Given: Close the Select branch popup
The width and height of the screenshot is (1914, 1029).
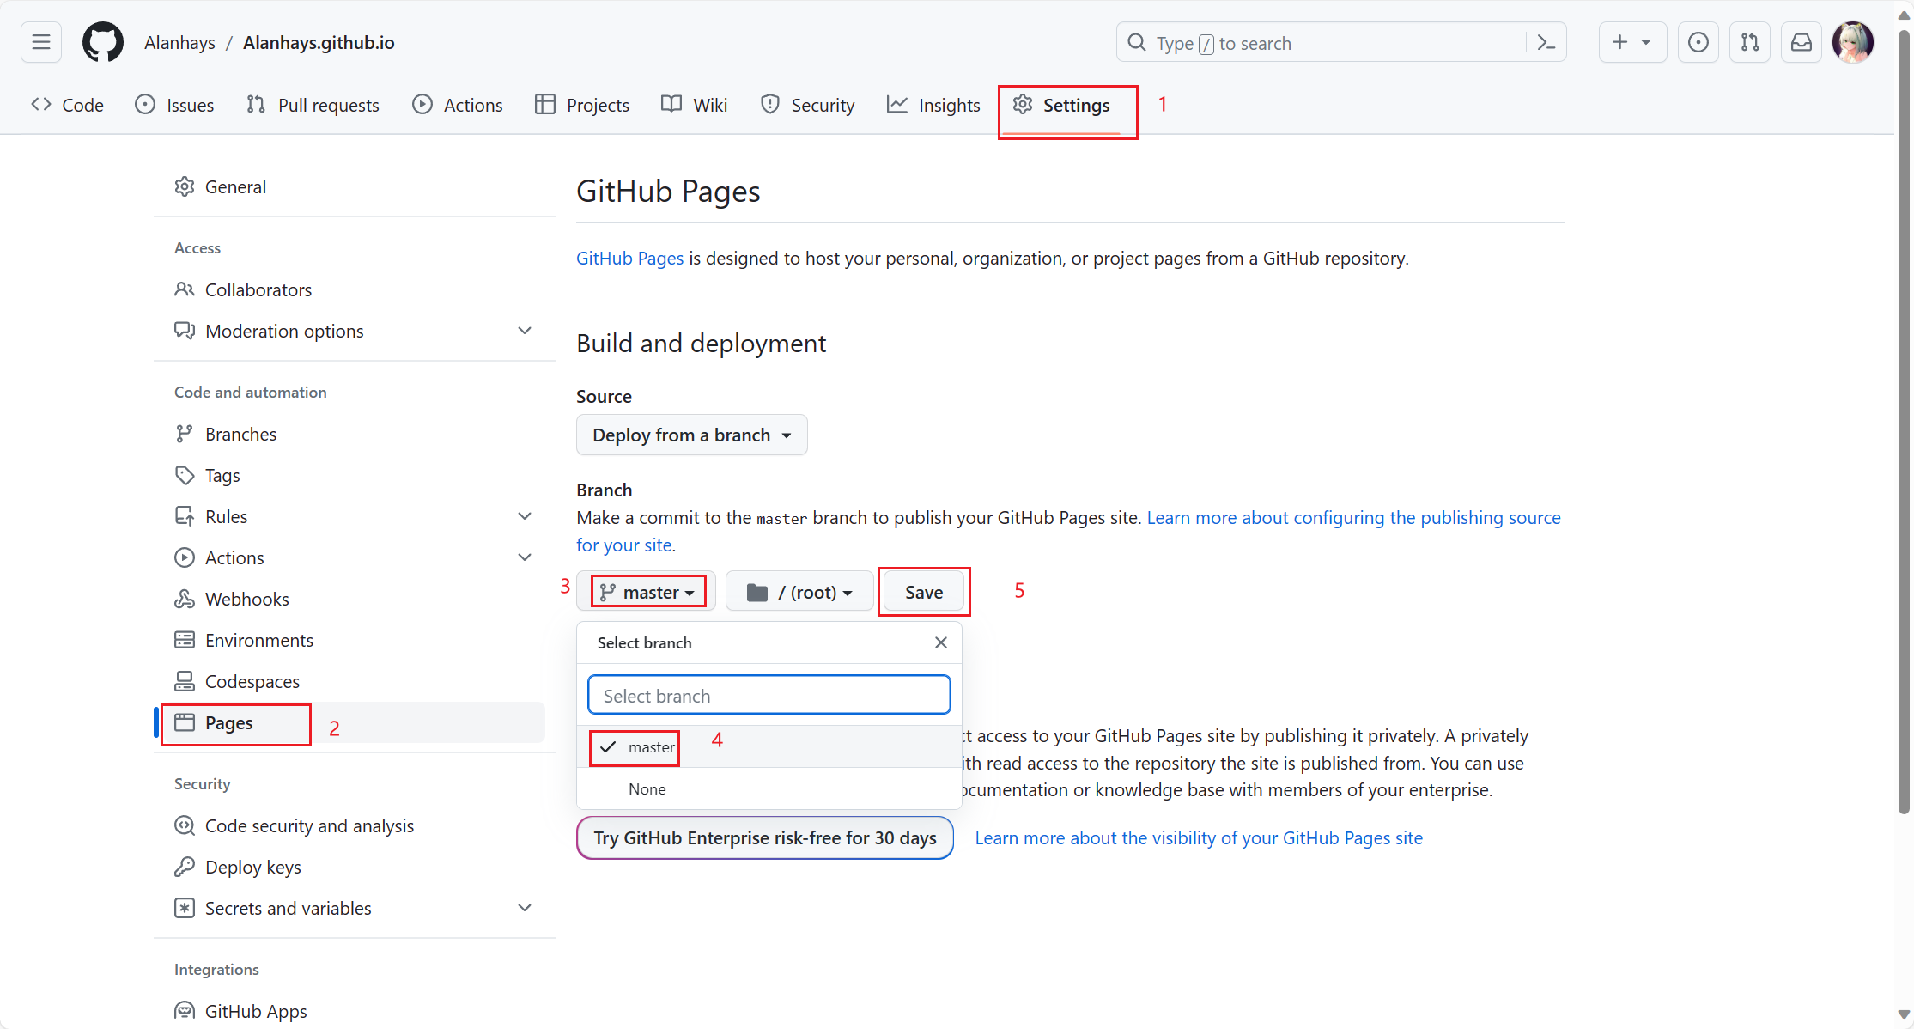Looking at the screenshot, I should tap(940, 642).
